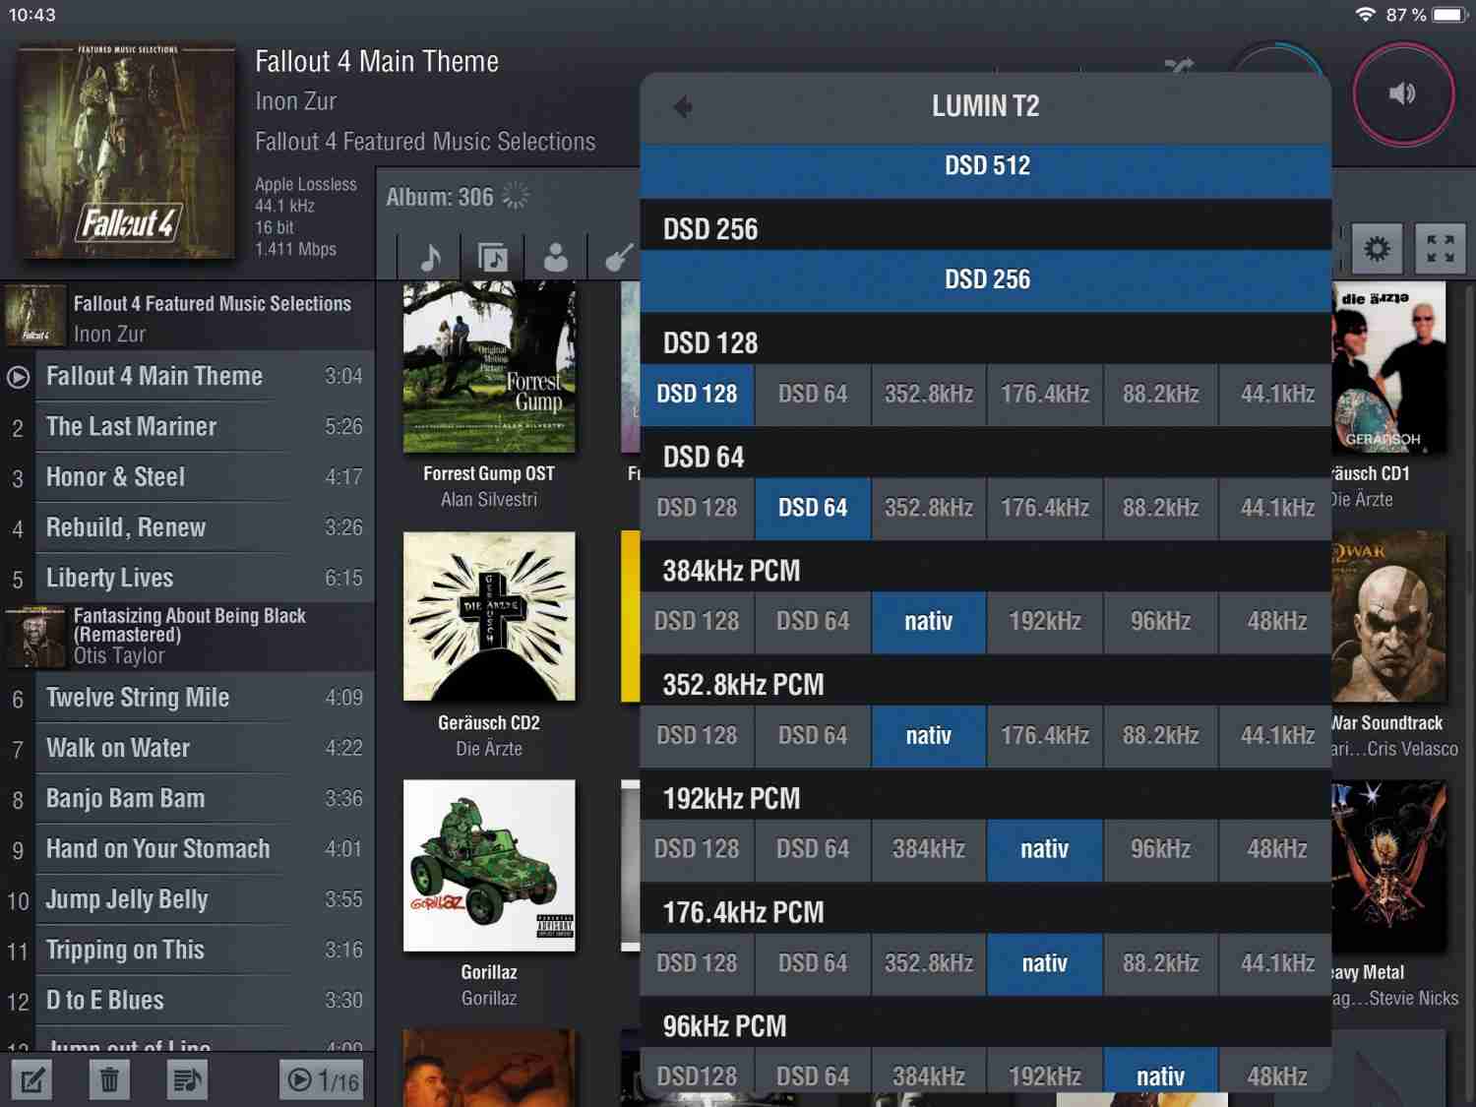Open the playlist music list icon

click(x=187, y=1081)
